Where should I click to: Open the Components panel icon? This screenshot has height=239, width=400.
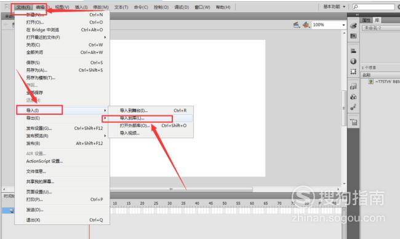(x=353, y=97)
